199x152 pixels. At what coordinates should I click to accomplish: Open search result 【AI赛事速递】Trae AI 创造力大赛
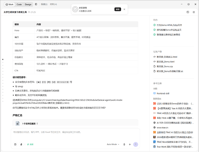point(175,108)
